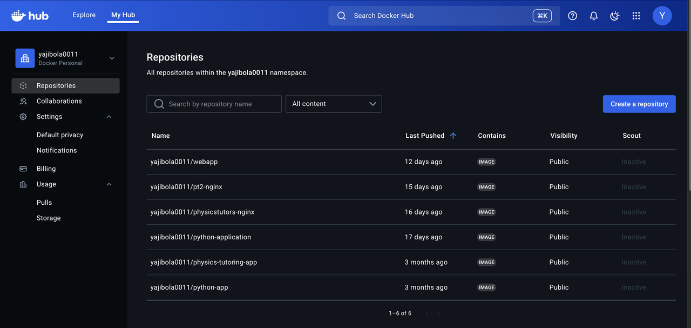Focus the Search Docker Hub field
This screenshot has height=328, width=691.
pos(444,16)
